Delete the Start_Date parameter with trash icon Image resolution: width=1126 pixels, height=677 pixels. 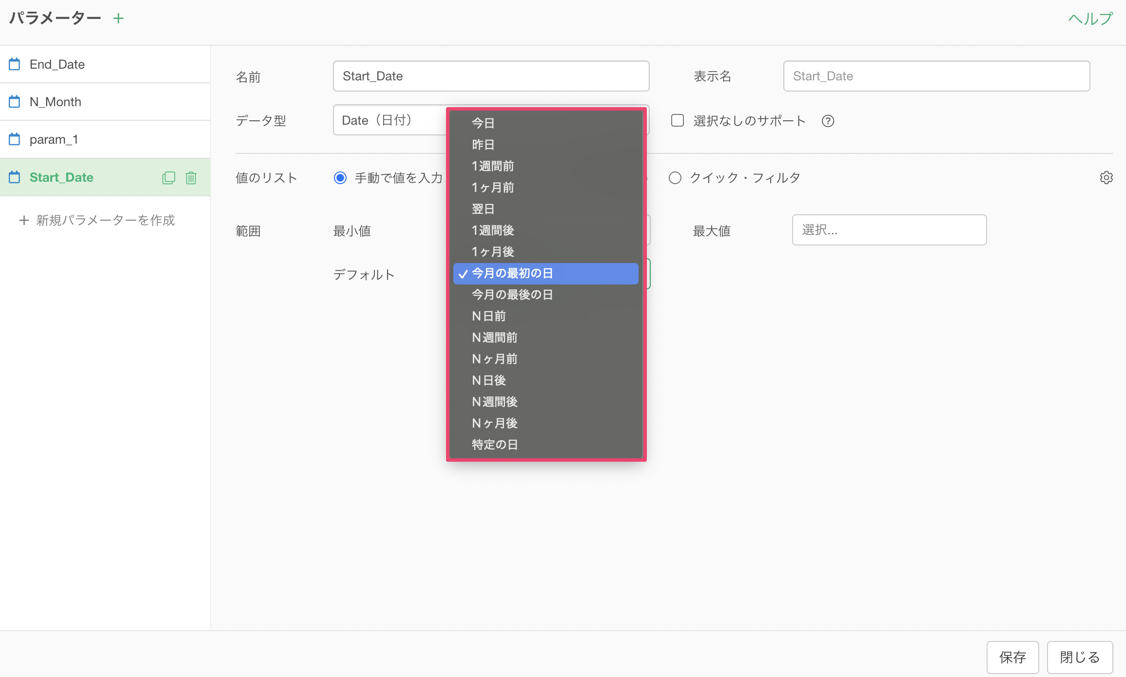coord(191,178)
